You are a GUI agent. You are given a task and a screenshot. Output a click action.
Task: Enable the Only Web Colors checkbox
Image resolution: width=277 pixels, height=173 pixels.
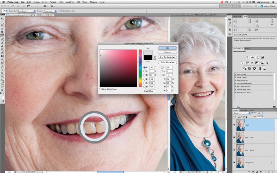100,89
